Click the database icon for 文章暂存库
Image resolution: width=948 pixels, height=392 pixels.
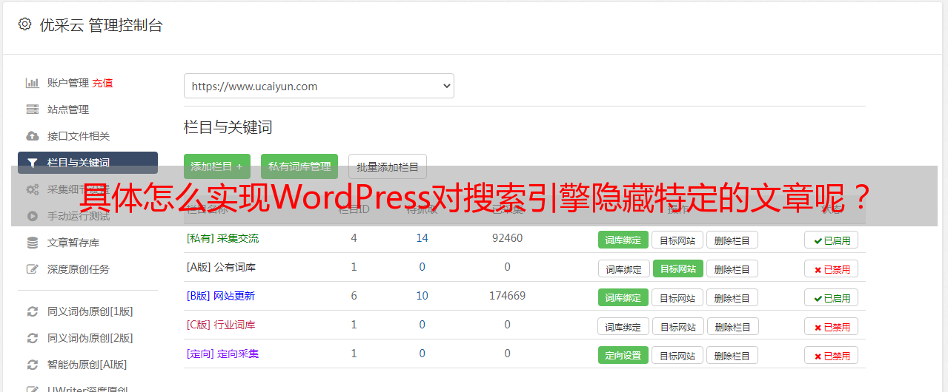(32, 243)
